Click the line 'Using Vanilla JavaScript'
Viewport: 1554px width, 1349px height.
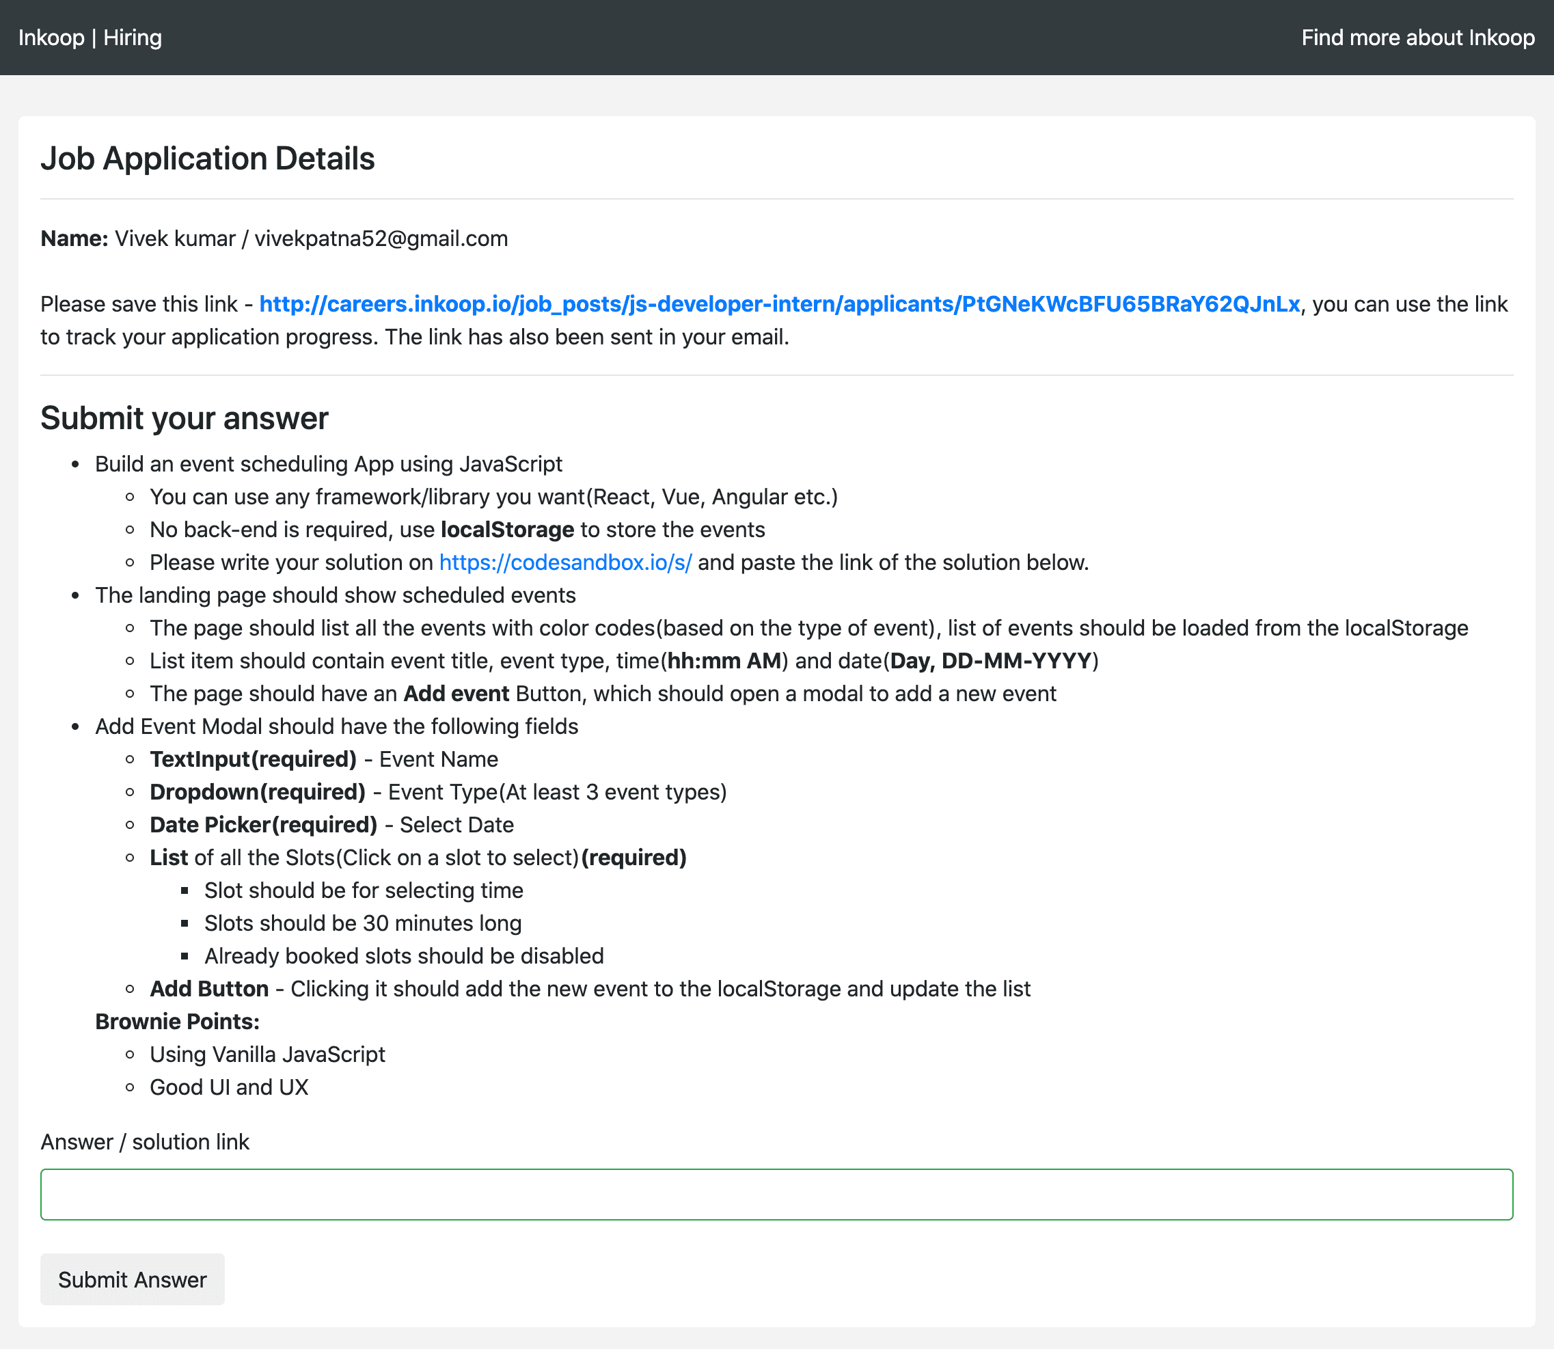pos(267,1054)
